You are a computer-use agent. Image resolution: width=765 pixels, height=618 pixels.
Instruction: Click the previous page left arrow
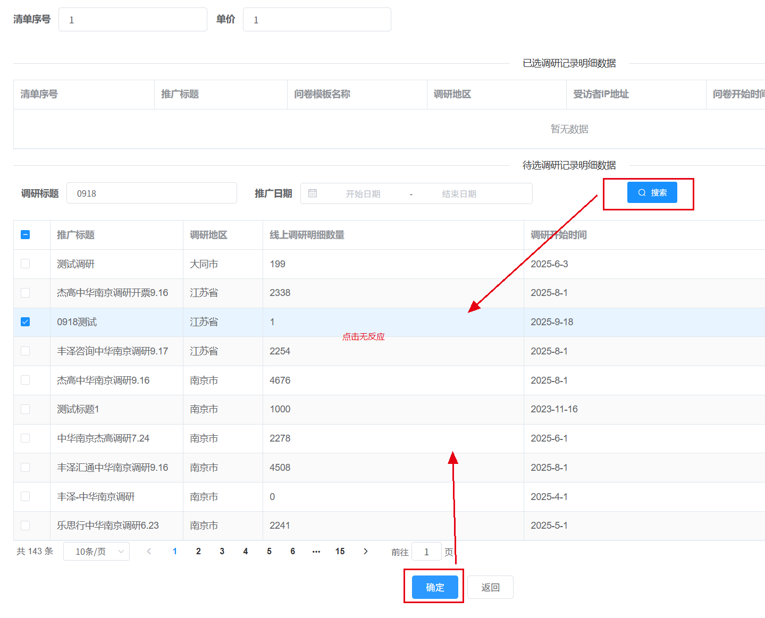point(149,551)
